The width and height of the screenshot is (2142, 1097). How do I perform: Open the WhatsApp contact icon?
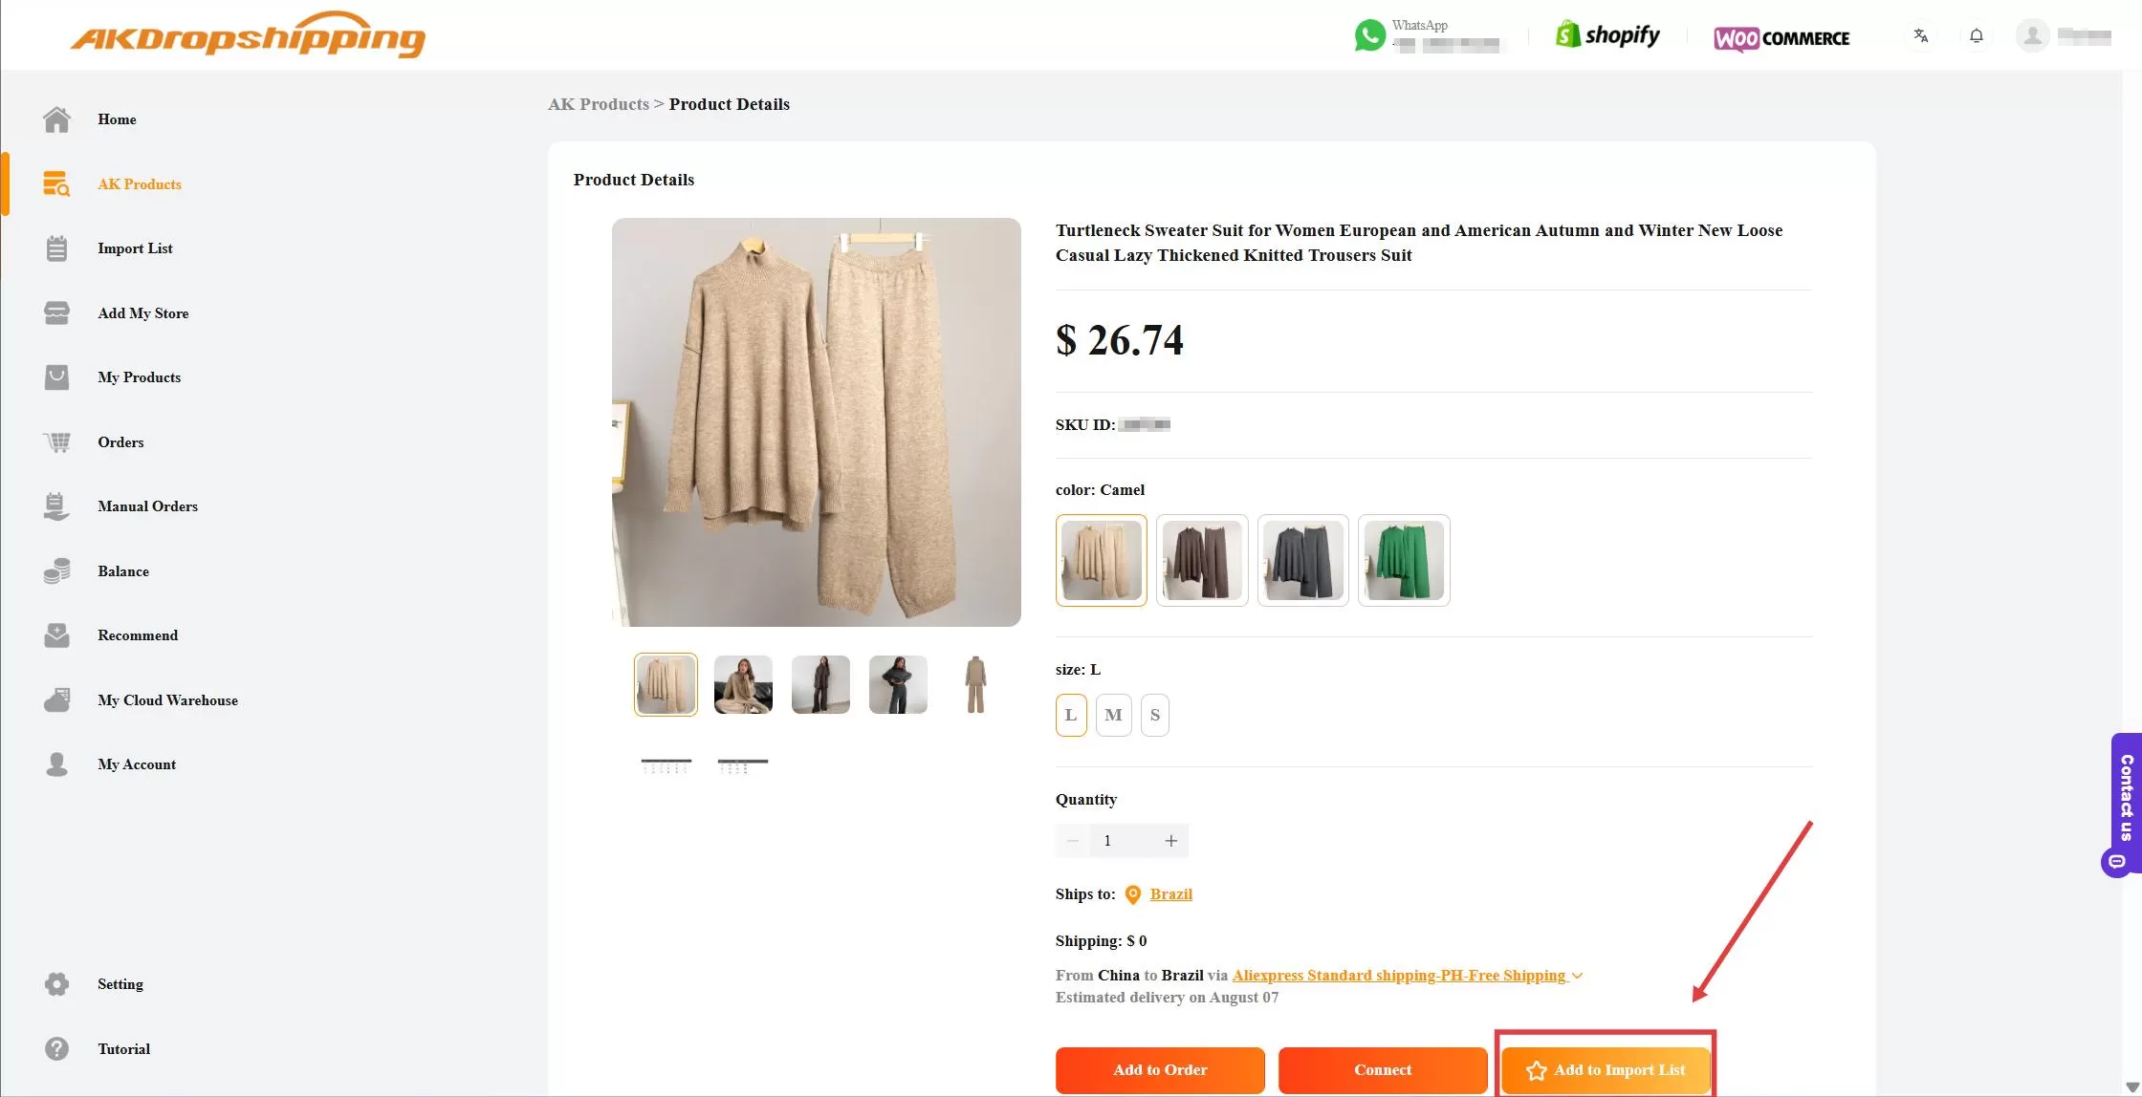1369,36
